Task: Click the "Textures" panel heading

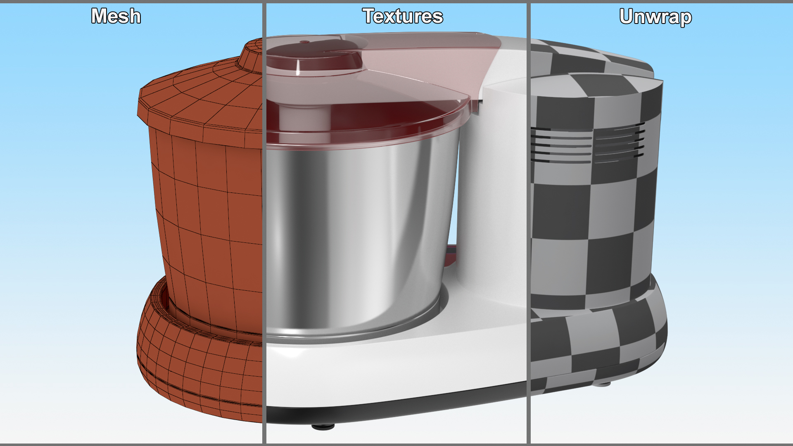Action: pyautogui.click(x=403, y=16)
